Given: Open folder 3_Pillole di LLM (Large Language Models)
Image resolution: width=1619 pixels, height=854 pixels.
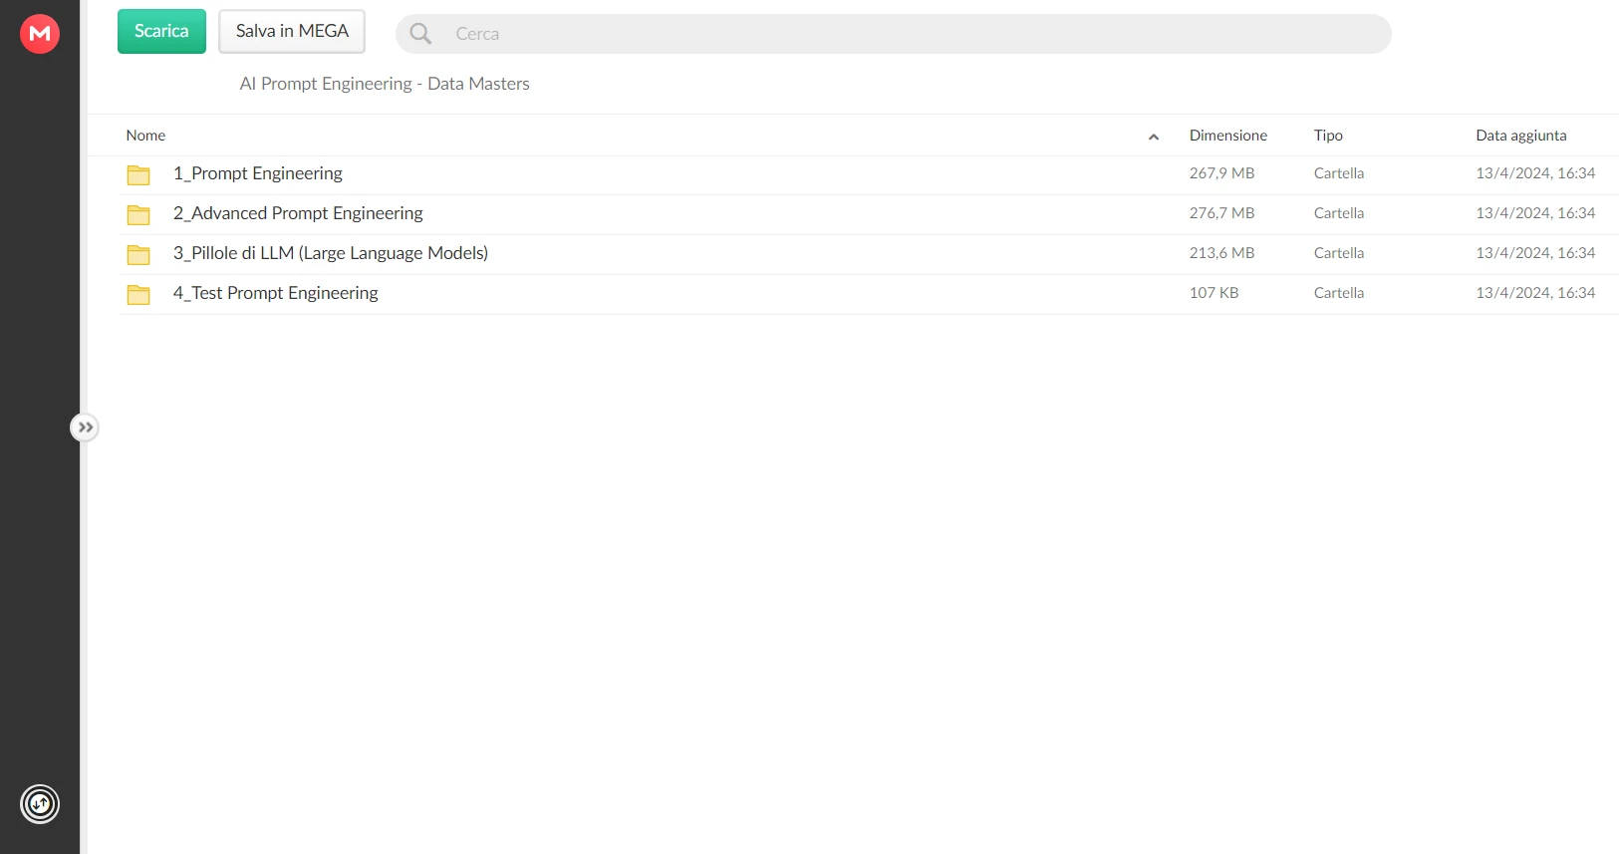Looking at the screenshot, I should click(331, 253).
